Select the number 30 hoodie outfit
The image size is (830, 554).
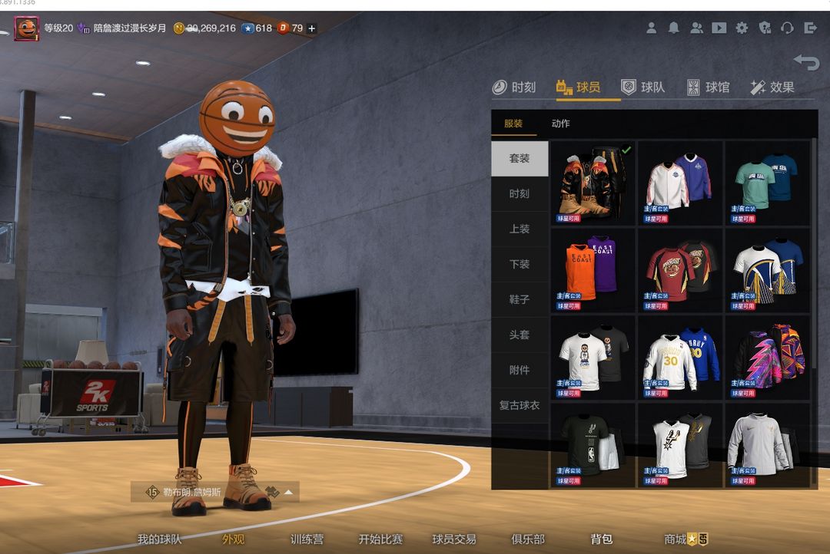click(680, 358)
